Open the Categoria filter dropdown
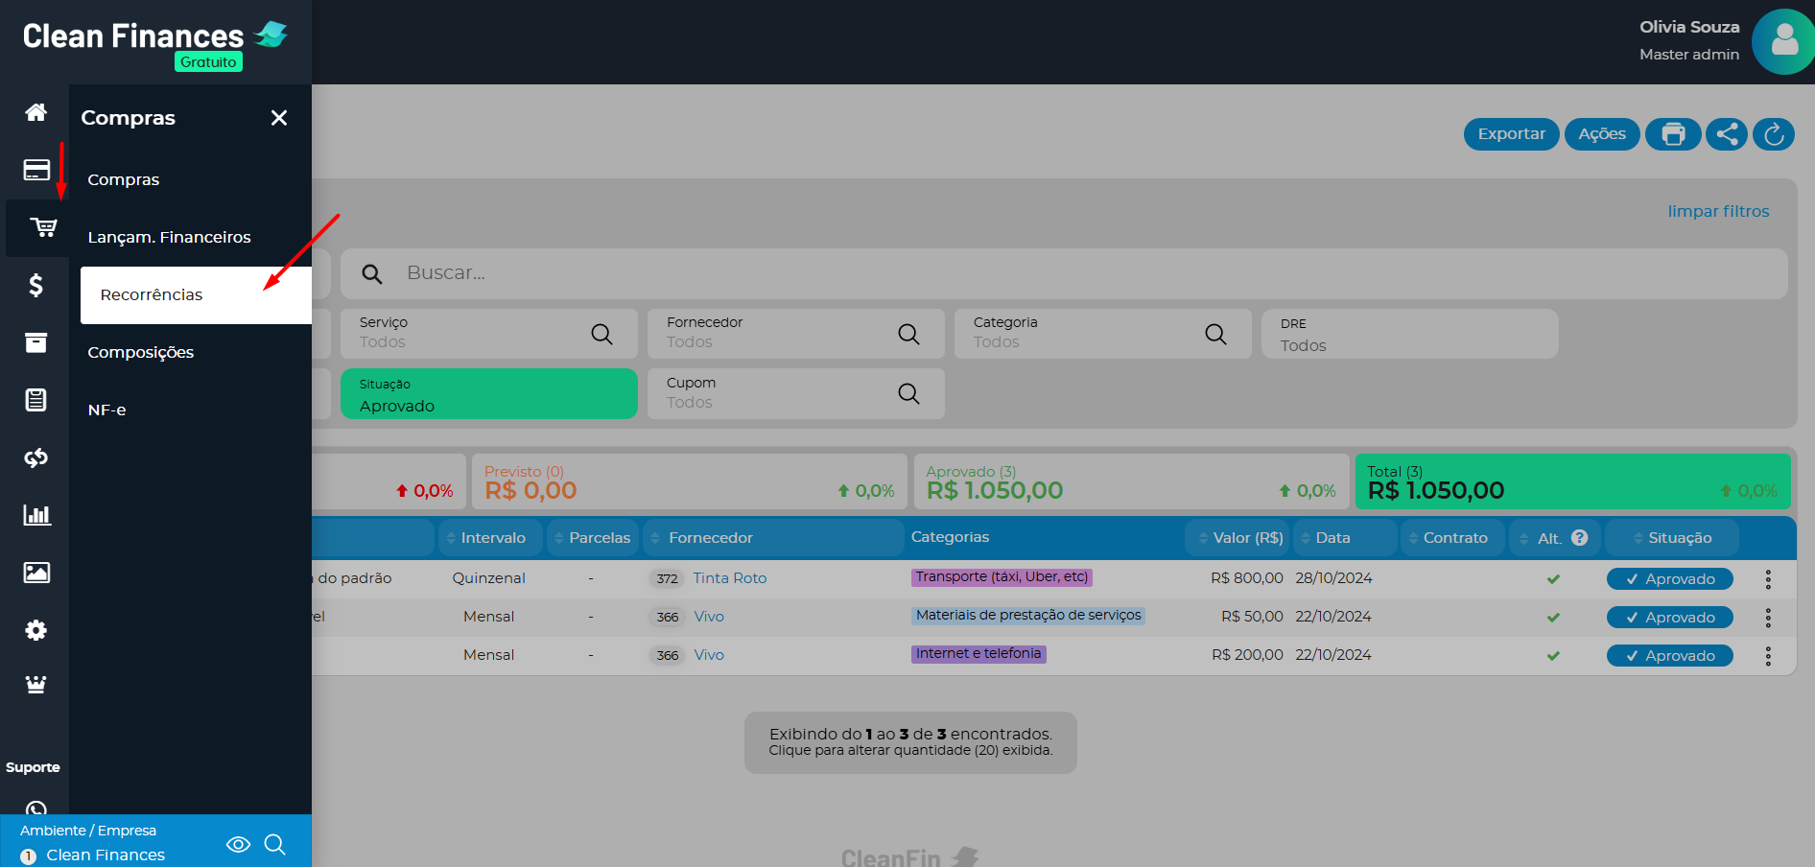This screenshot has height=867, width=1815. tap(1101, 333)
